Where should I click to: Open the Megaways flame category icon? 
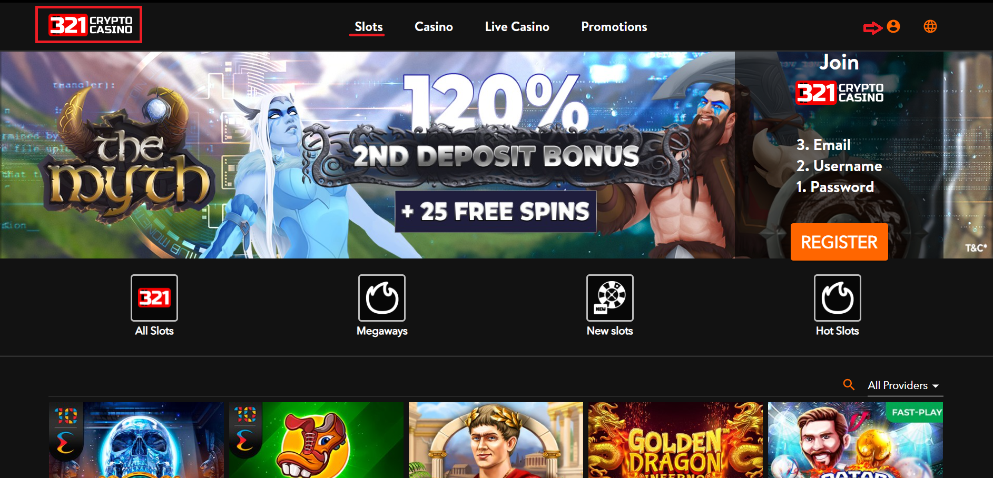click(382, 298)
